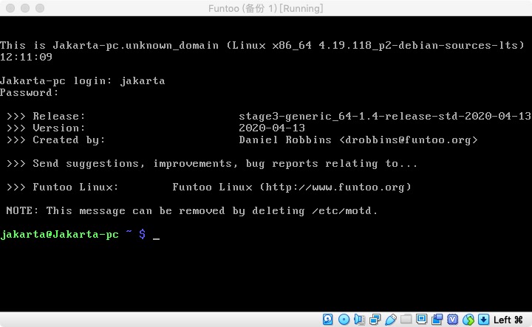Image resolution: width=532 pixels, height=327 pixels.
Task: Click the '4.19.118_p2-debian-sources-lts' kernel text
Action: [418, 46]
